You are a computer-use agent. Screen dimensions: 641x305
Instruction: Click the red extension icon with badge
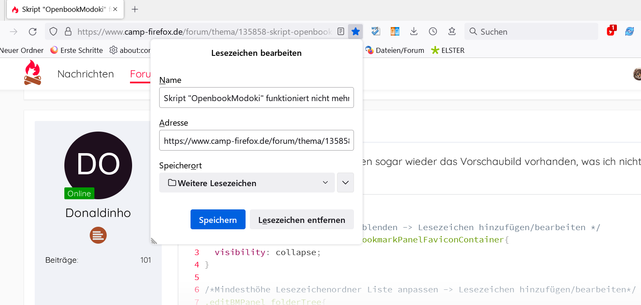(611, 31)
